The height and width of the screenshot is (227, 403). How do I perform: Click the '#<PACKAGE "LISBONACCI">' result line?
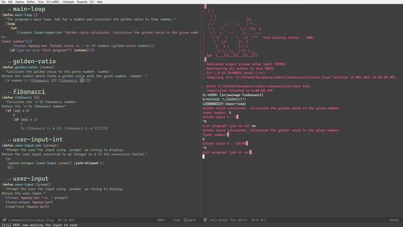(224, 100)
